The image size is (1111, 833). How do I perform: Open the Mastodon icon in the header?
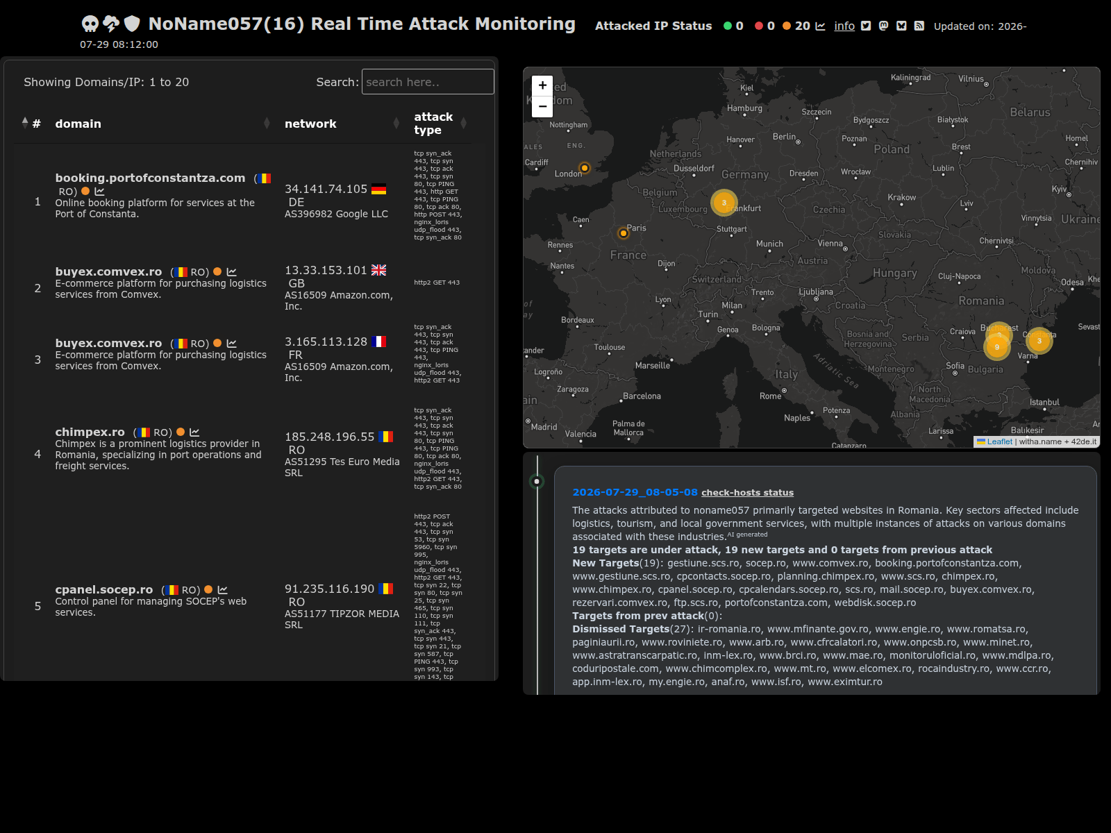883,26
